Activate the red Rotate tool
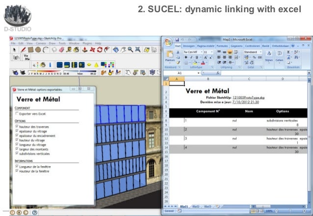The image size is (313, 216). [x=100, y=50]
